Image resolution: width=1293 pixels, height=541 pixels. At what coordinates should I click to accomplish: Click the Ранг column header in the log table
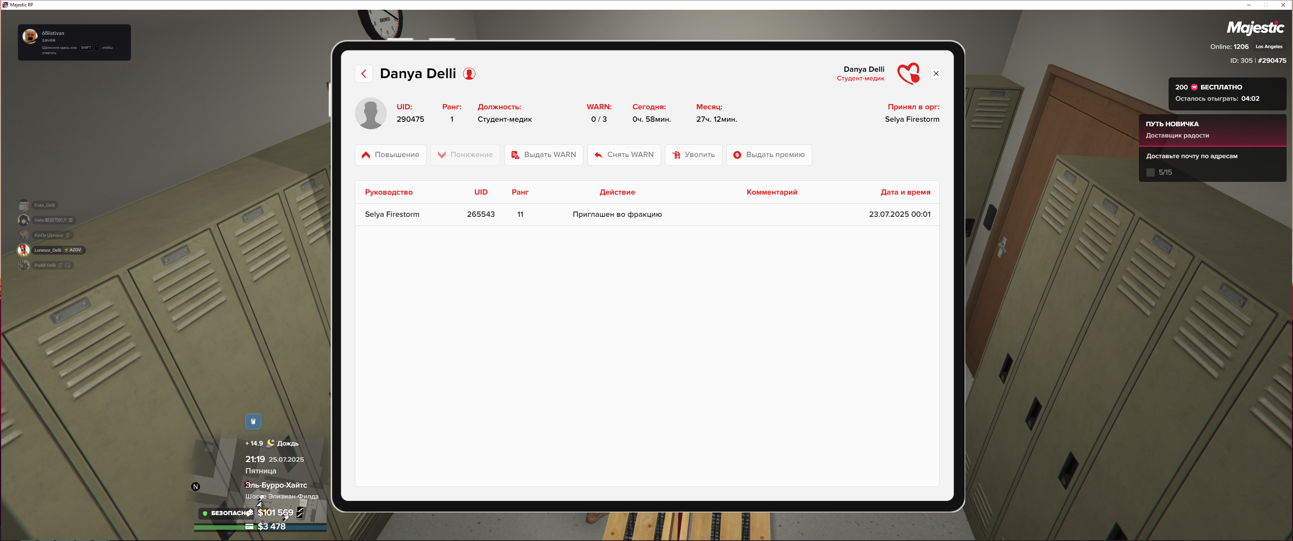(520, 192)
